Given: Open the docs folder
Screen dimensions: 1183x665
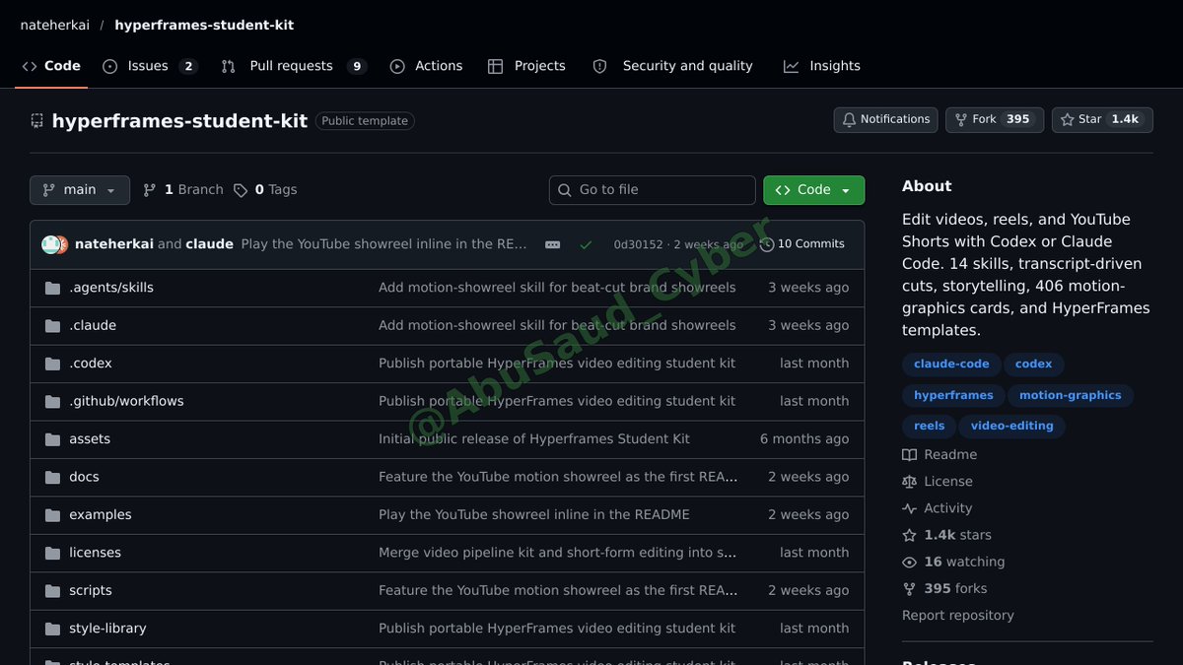Looking at the screenshot, I should [x=84, y=477].
